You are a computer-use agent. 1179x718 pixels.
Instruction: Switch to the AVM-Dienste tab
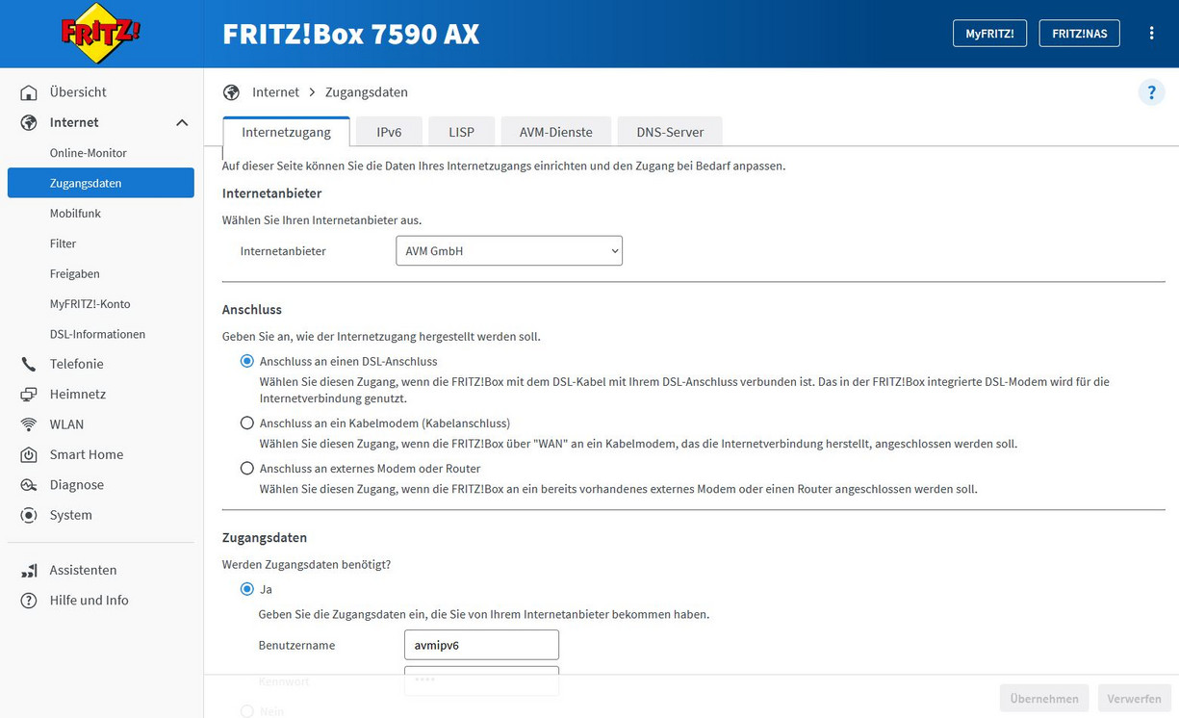click(x=556, y=132)
